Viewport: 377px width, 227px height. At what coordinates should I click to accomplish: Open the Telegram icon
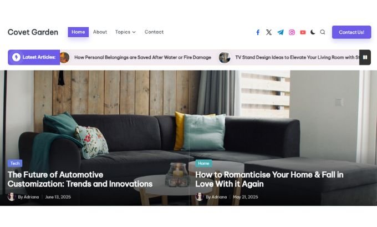[x=281, y=32]
